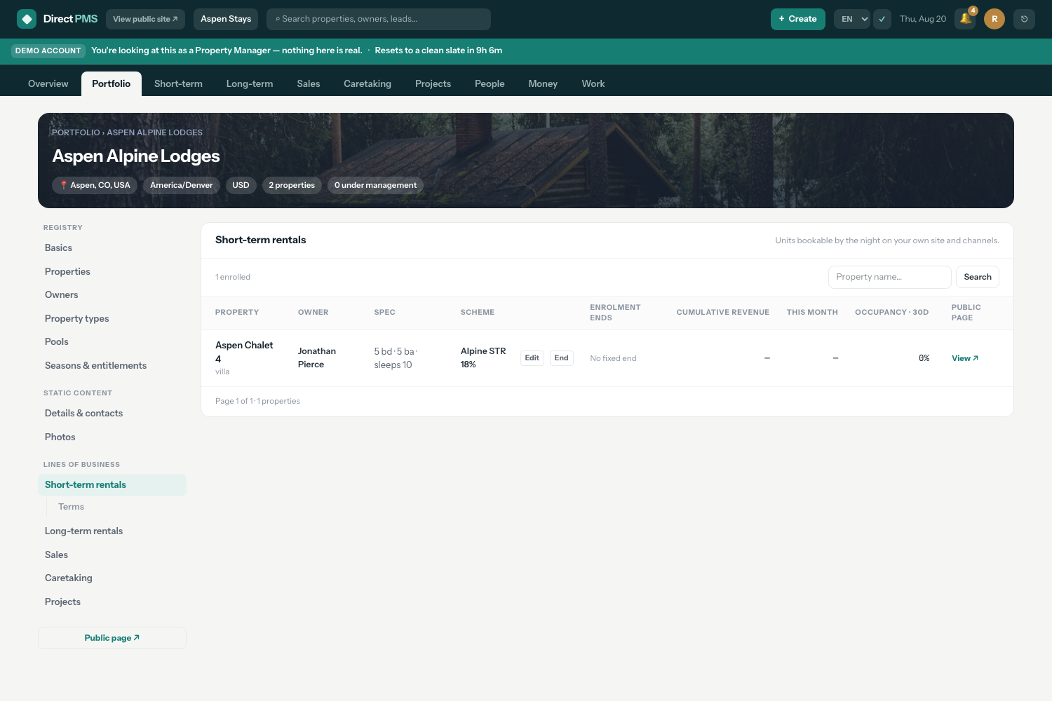Edit the Alpine STR scheme enrolment
Viewport: 1052px width, 701px height.
coord(532,358)
